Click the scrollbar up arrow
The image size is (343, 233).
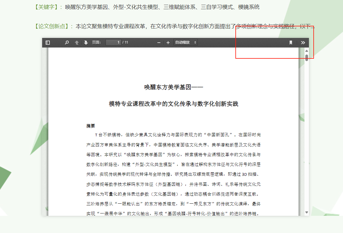307,51
